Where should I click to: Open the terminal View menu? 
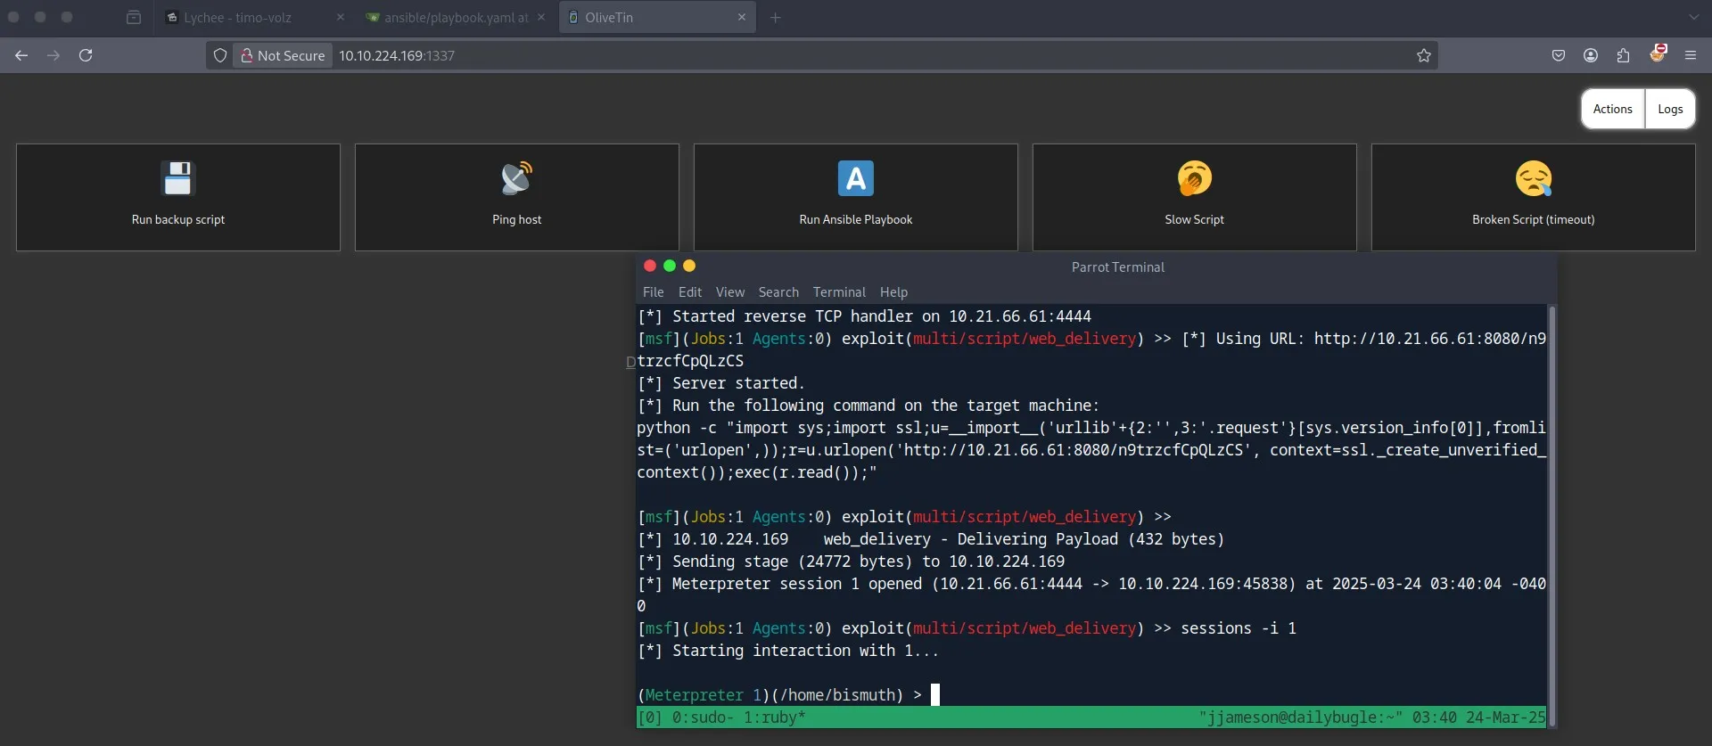[x=730, y=292]
